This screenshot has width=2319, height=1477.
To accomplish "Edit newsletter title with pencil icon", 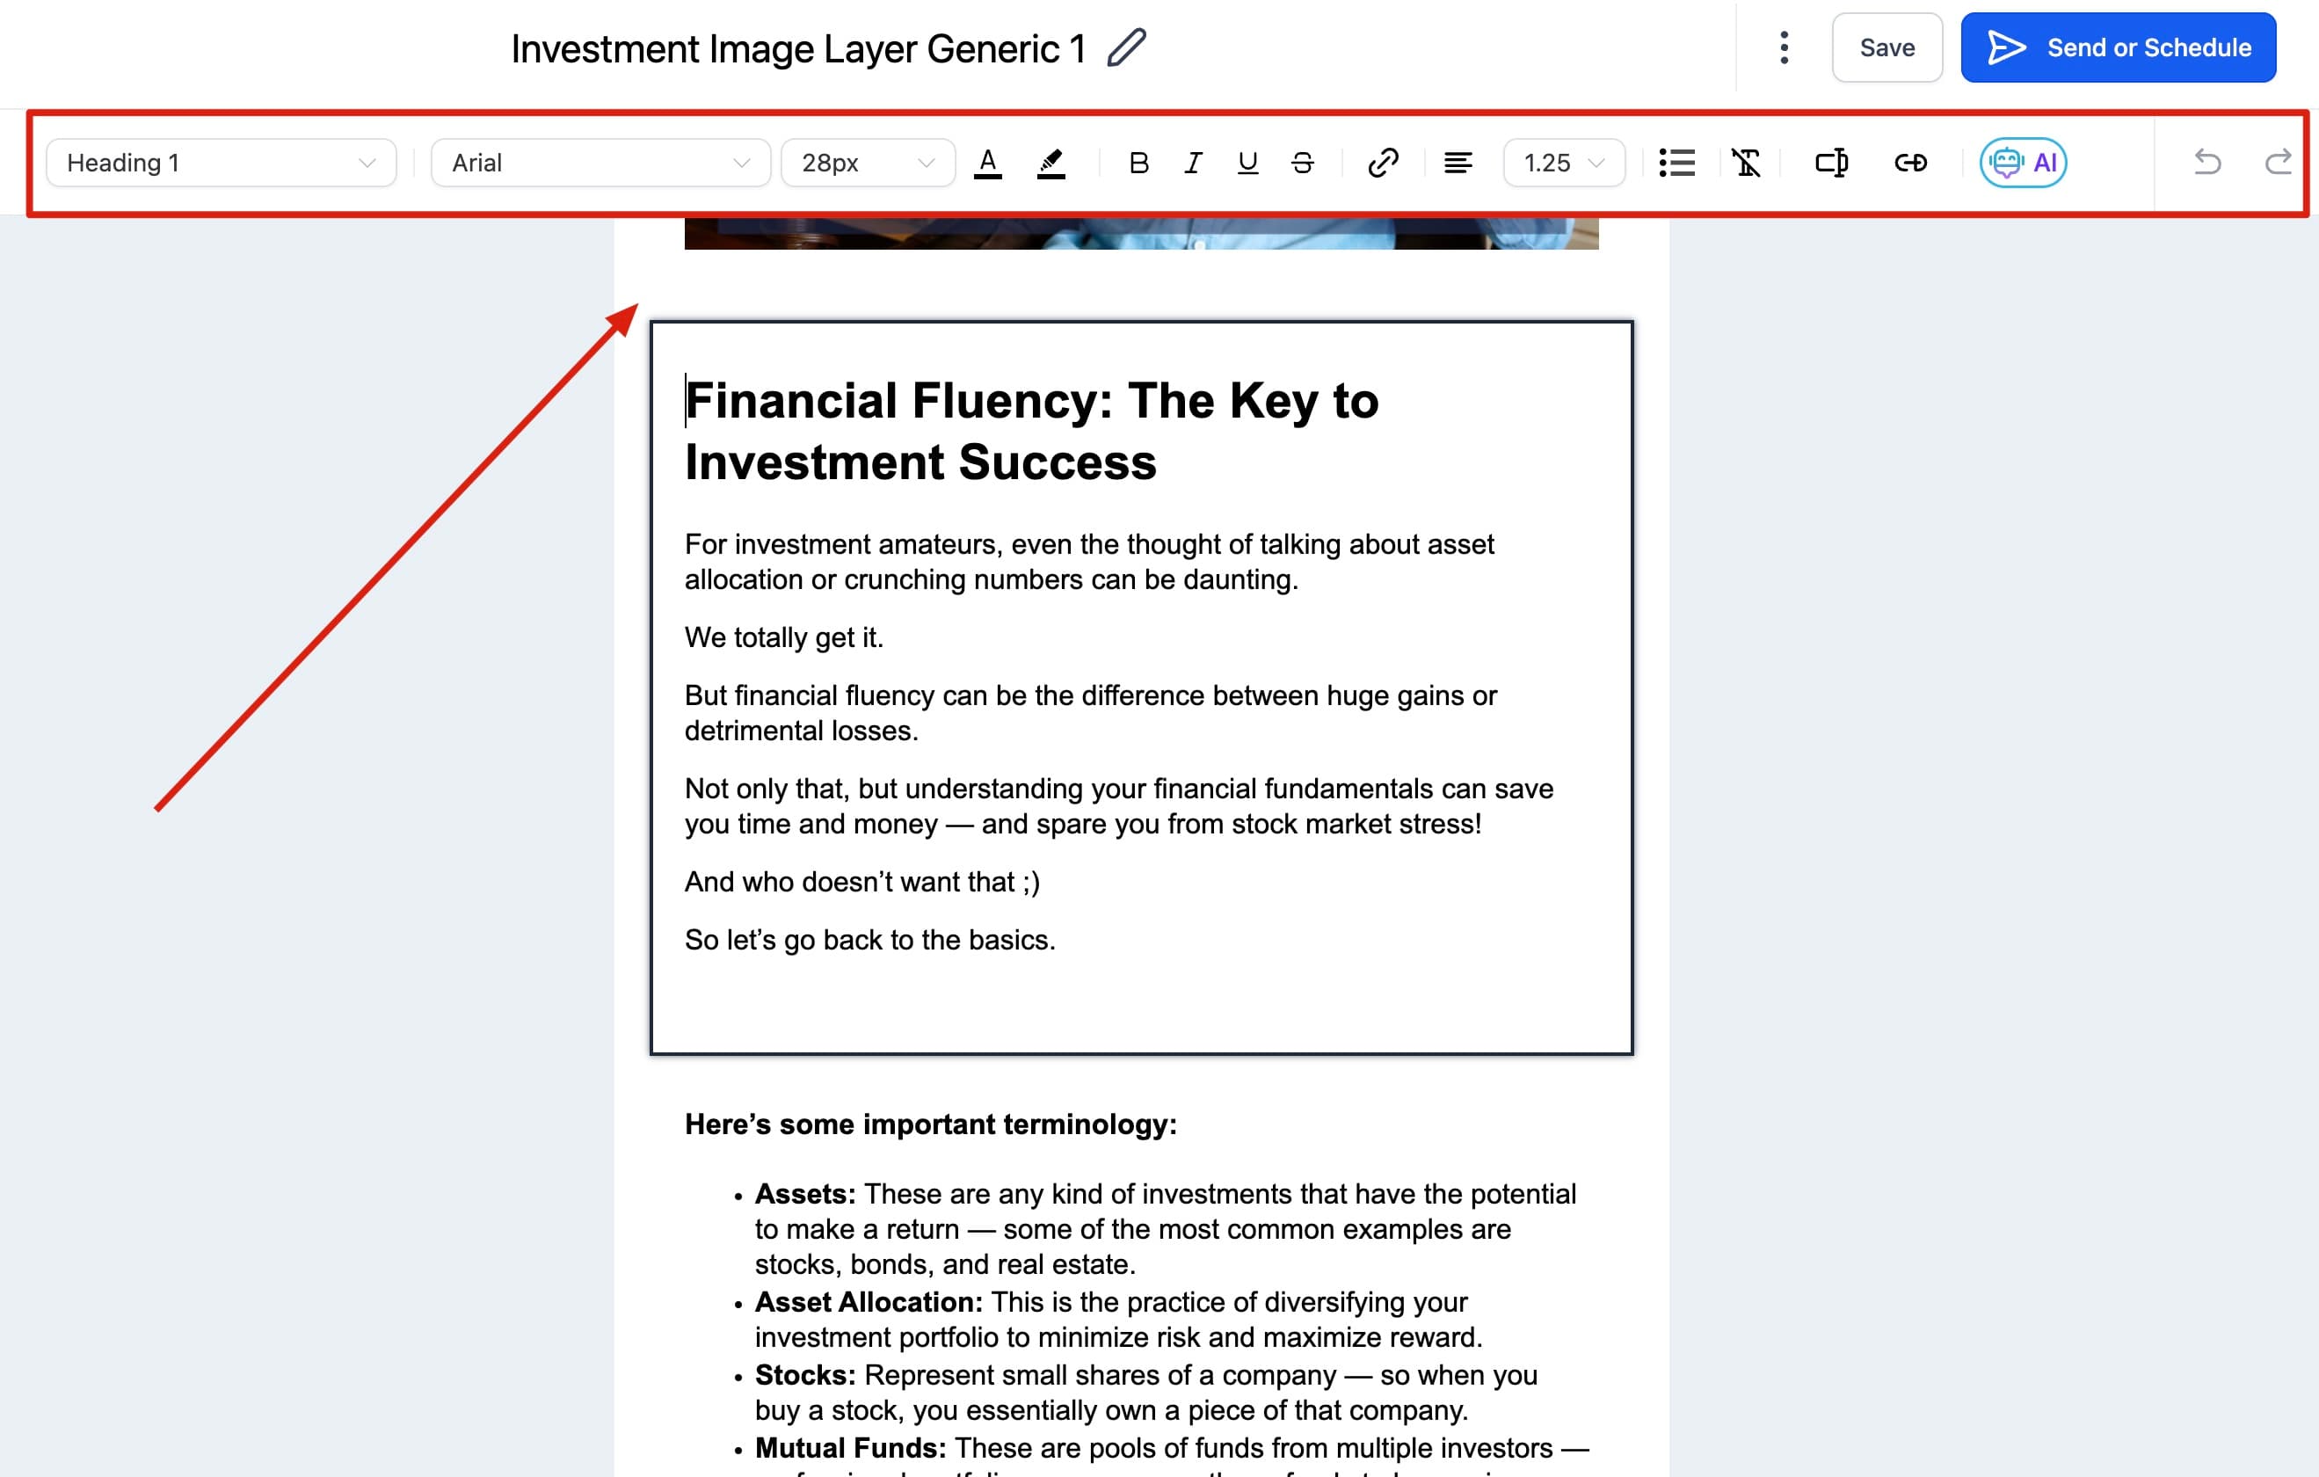I will 1126,48.
